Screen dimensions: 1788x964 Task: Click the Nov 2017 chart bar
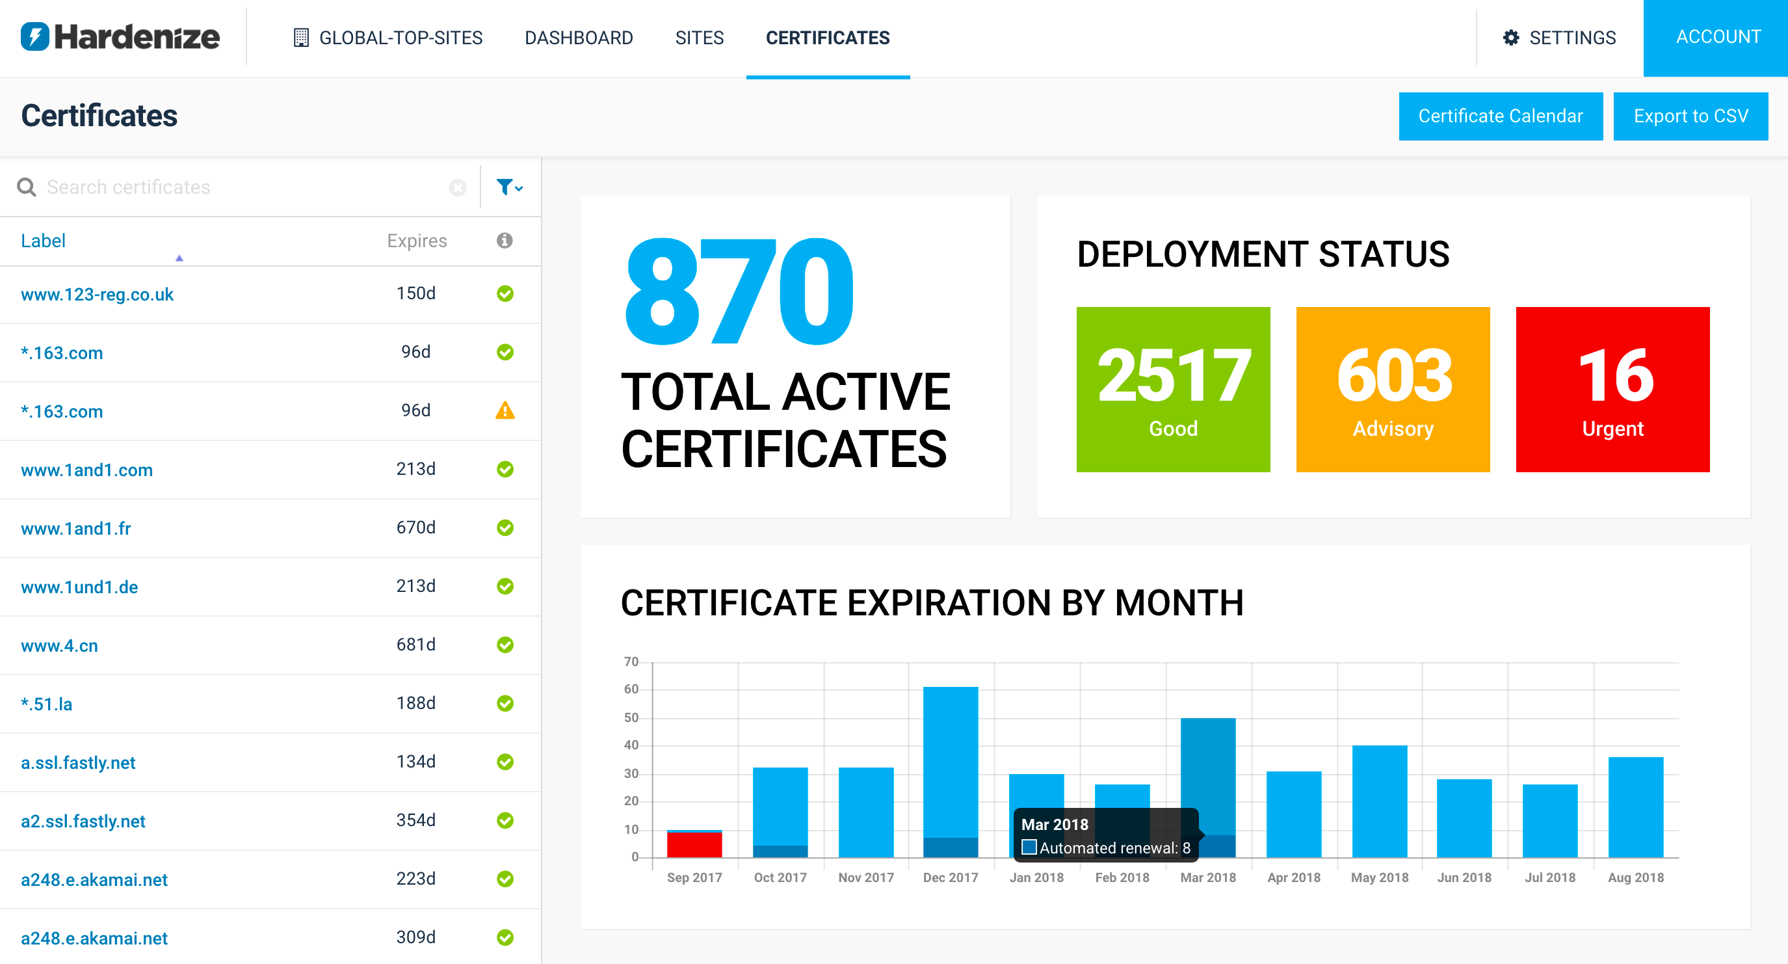pos(865,812)
